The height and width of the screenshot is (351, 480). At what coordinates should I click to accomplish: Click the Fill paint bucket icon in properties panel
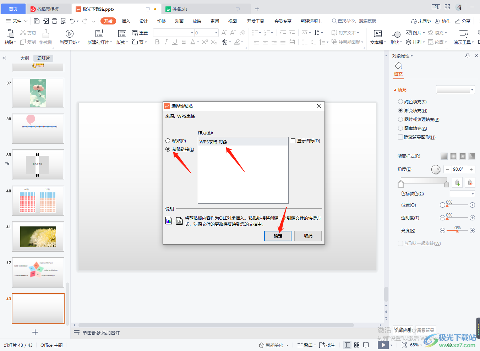pos(398,66)
